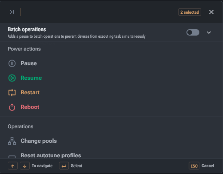Screen dimensions: 223x174
Task: Focus the command search input field
Action: point(98,12)
